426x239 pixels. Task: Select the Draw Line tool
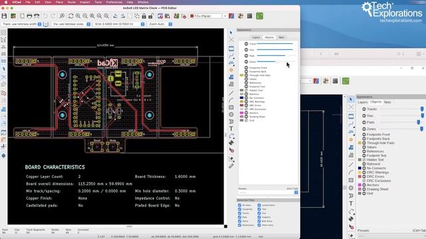click(231, 93)
